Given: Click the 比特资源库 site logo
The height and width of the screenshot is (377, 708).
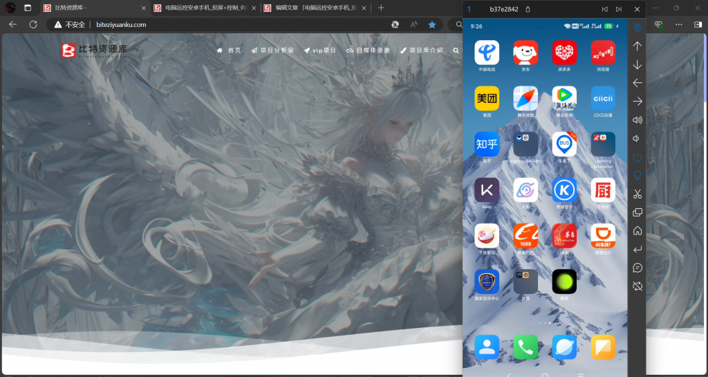Looking at the screenshot, I should [x=94, y=50].
